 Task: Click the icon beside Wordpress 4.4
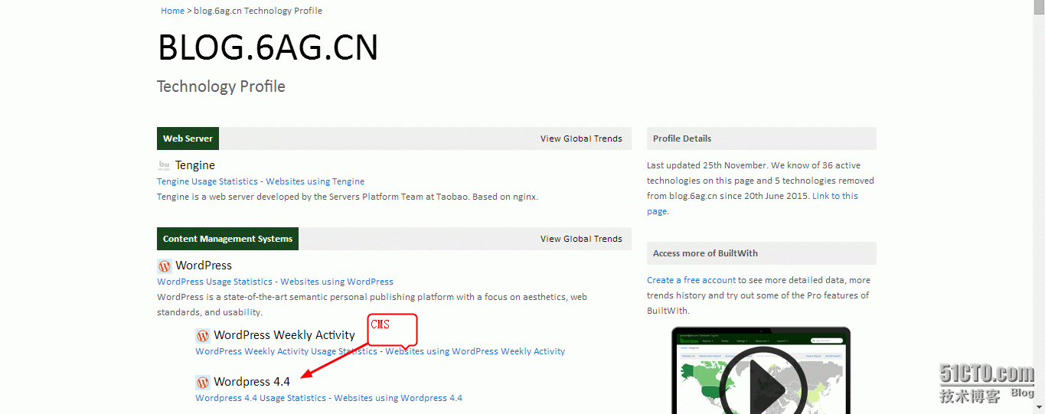202,382
